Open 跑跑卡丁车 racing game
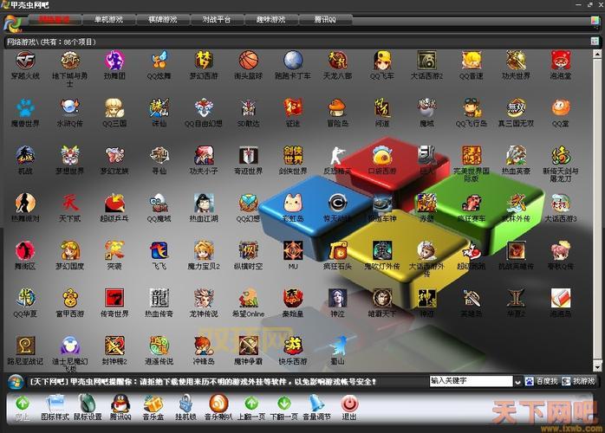This screenshot has width=605, height=433. [x=293, y=61]
